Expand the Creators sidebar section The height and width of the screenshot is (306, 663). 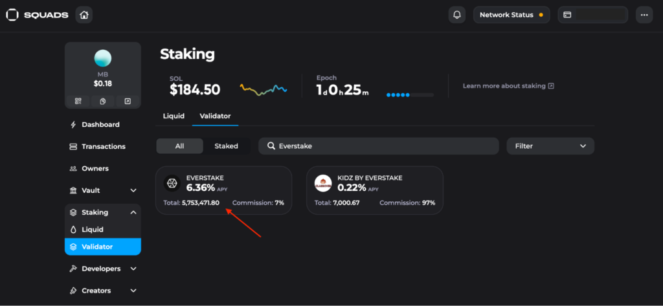[103, 290]
